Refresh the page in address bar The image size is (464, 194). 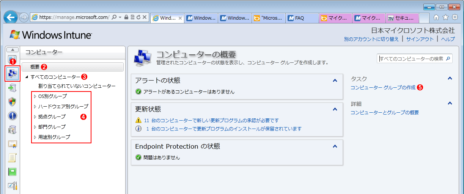138,17
